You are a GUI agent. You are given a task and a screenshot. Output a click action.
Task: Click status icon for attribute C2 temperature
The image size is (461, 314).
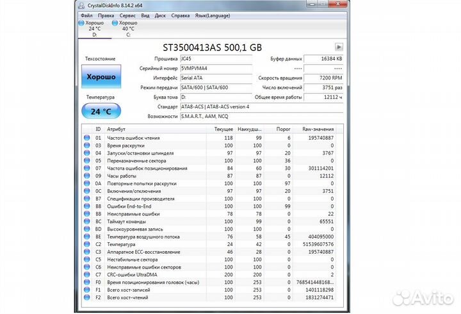86,244
